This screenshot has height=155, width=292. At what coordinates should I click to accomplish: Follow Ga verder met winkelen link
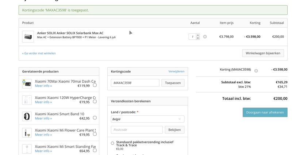coord(39,53)
